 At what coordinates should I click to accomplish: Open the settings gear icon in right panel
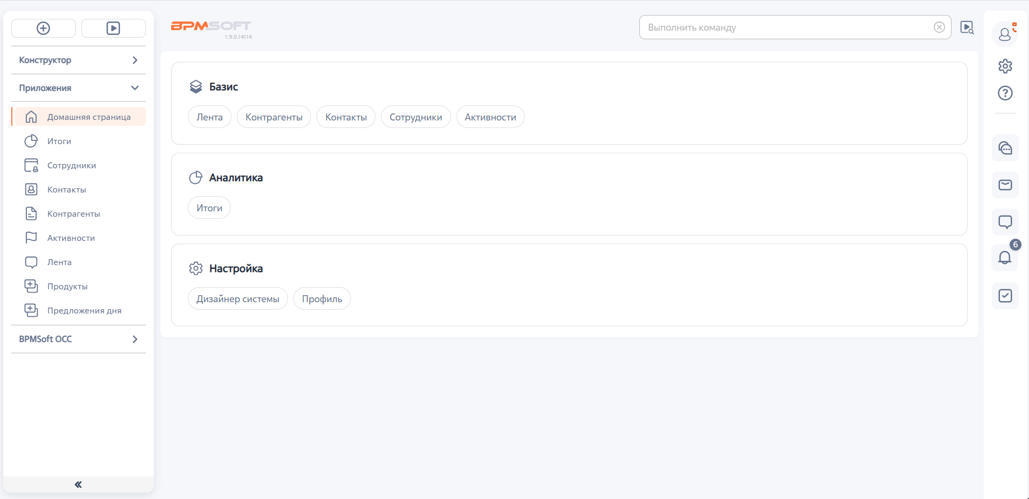click(1005, 66)
